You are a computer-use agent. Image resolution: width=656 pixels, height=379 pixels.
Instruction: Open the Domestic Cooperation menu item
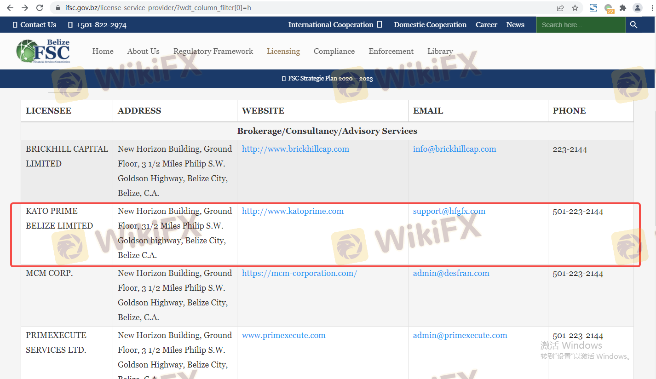tap(430, 25)
